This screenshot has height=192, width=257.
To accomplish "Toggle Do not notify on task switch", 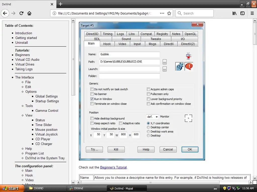I will [92, 89].
